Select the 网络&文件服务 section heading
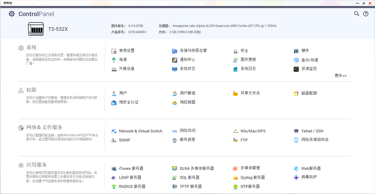 pos(44,127)
